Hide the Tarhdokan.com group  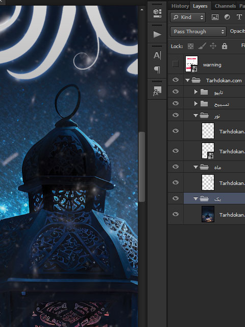(176, 80)
